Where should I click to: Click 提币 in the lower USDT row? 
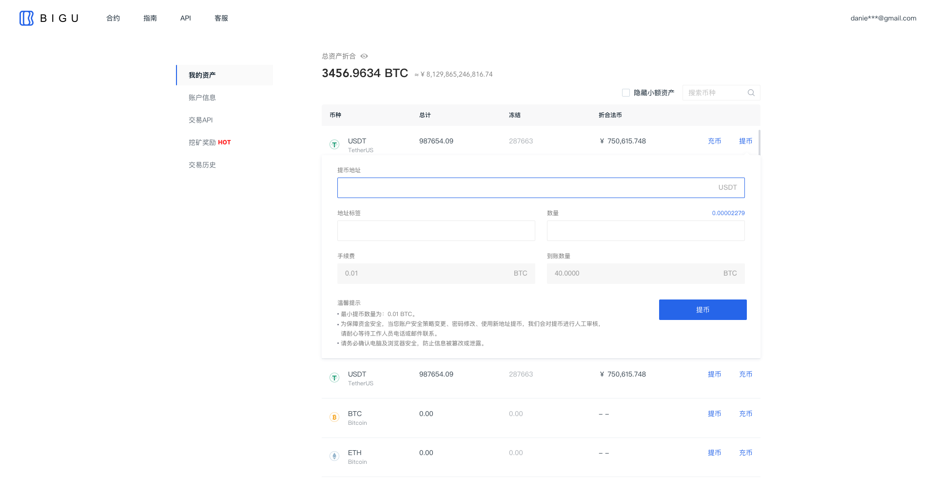pyautogui.click(x=715, y=374)
